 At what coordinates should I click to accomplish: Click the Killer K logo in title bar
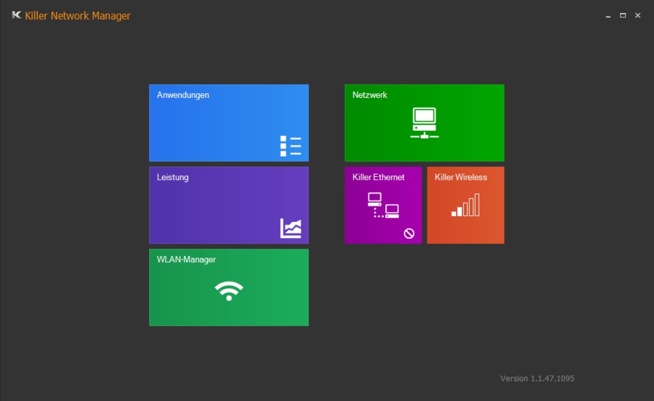coord(17,15)
